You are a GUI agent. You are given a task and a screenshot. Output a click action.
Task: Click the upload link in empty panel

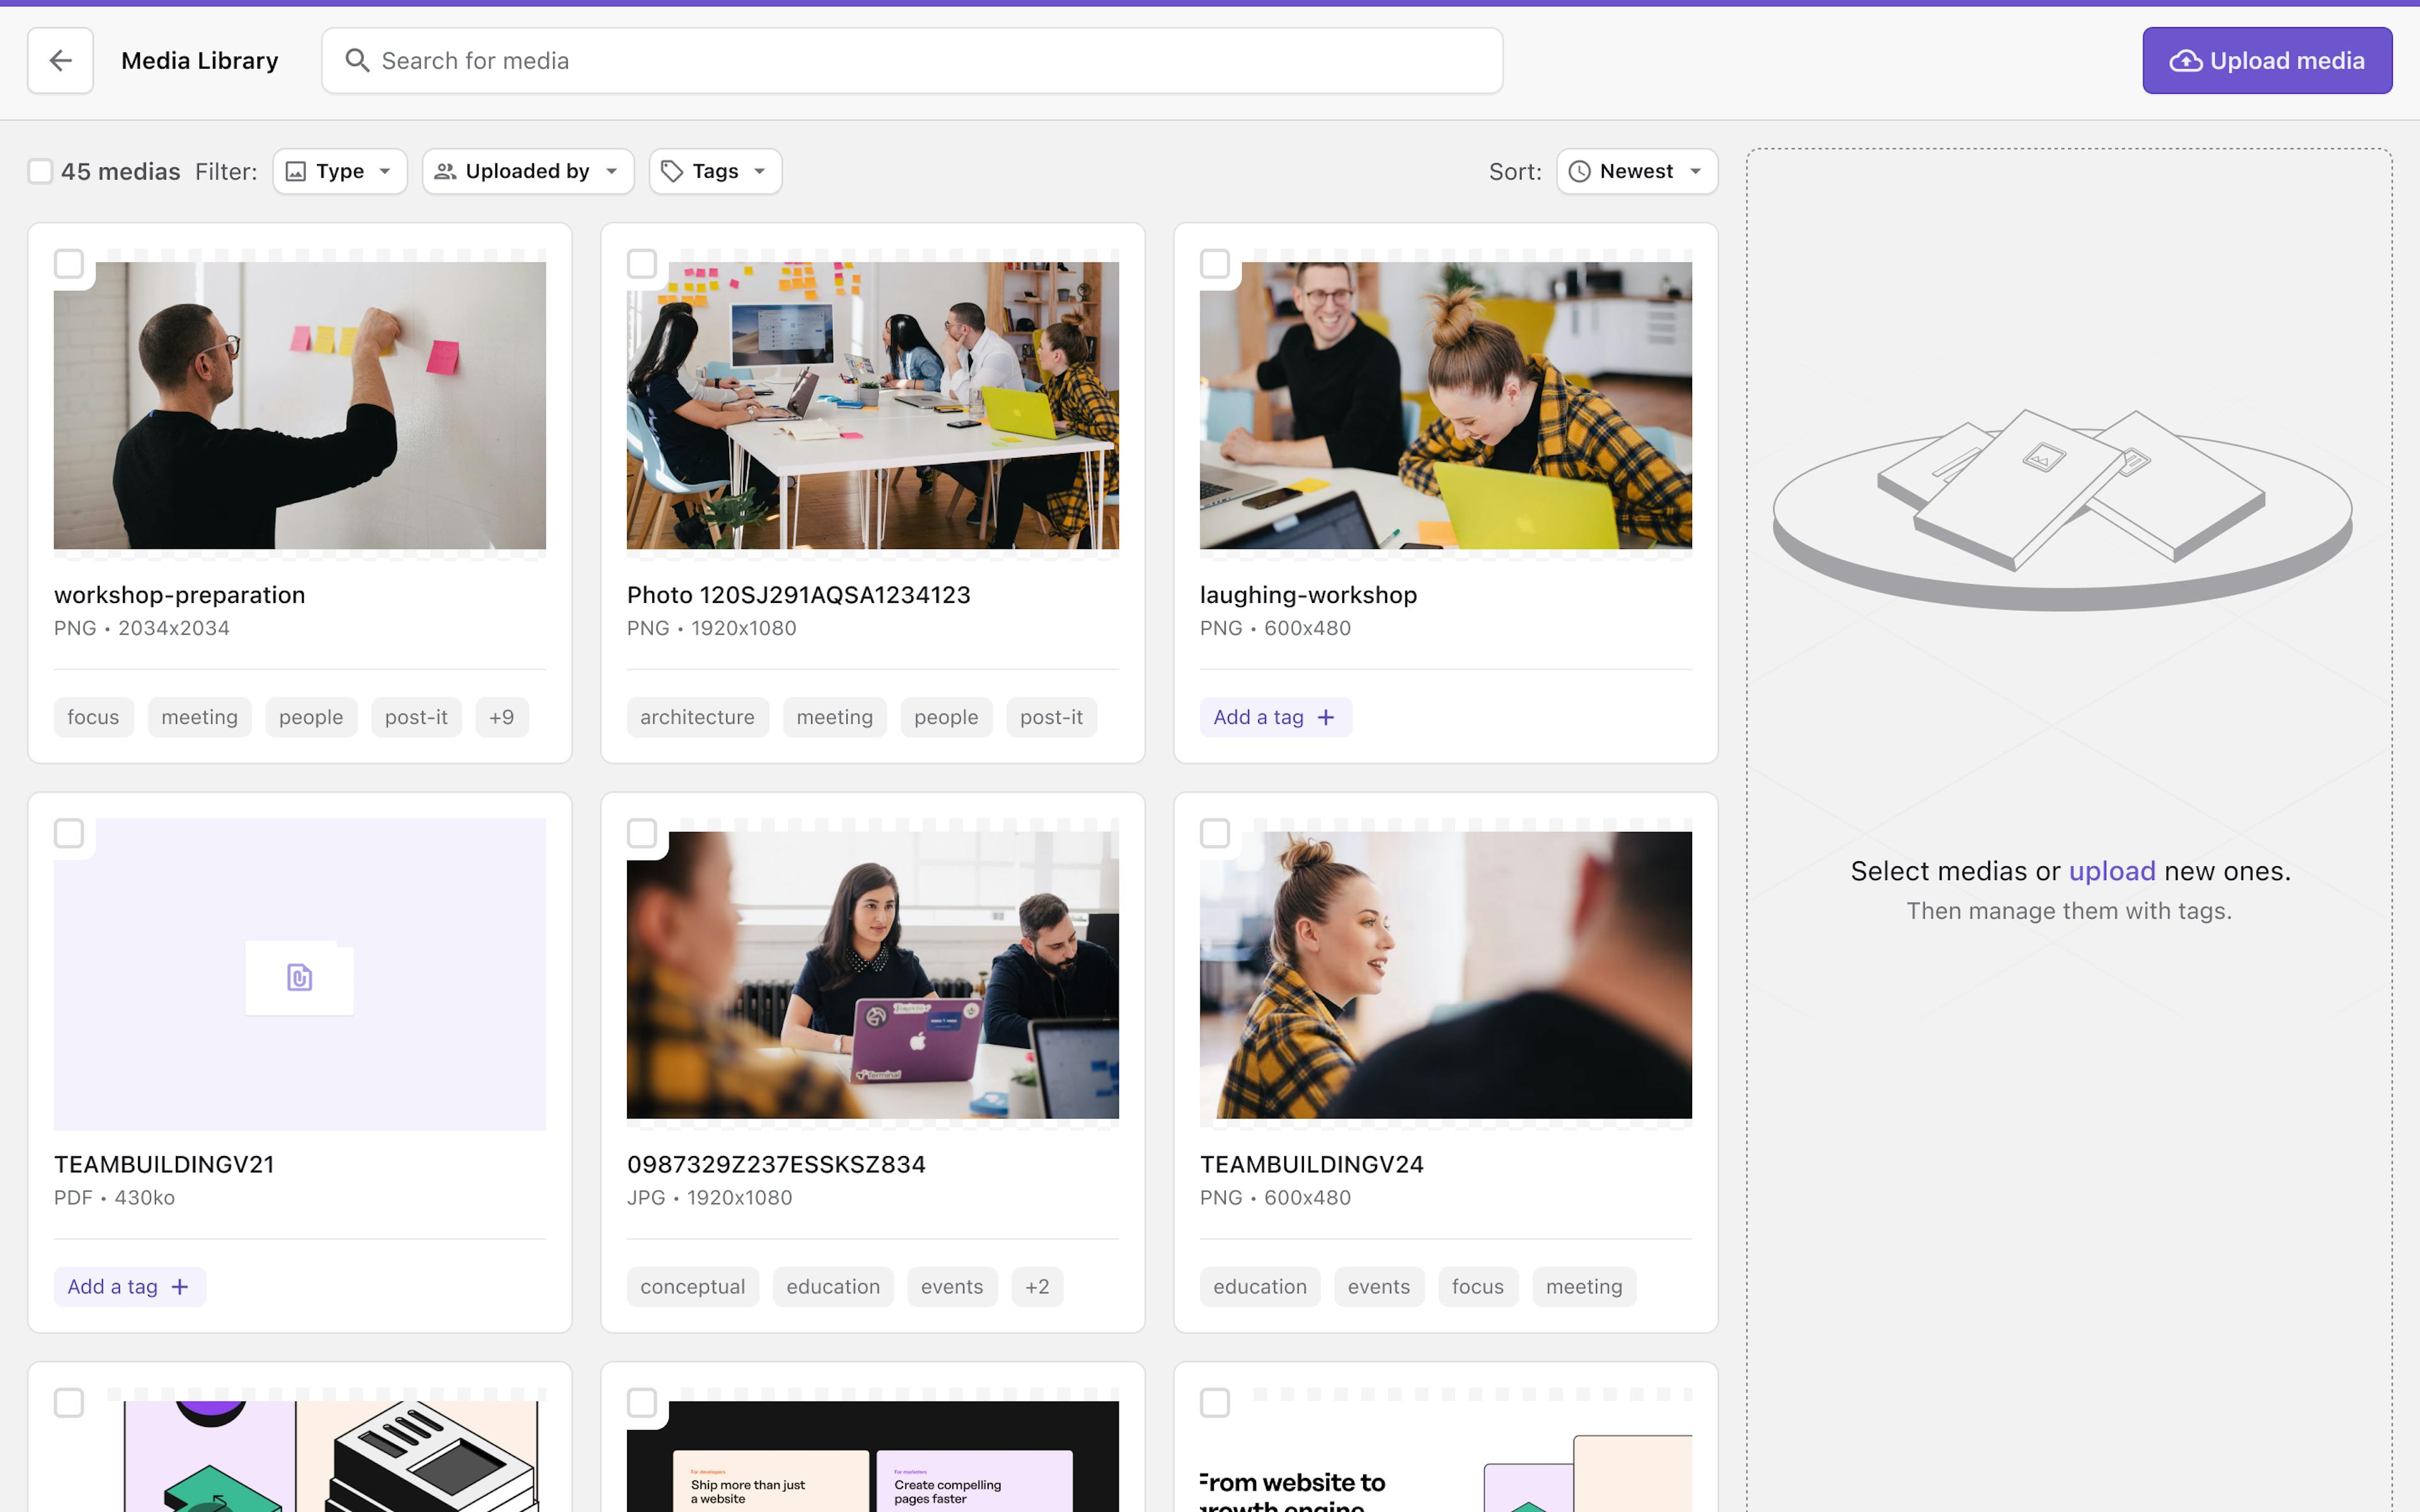tap(2112, 871)
